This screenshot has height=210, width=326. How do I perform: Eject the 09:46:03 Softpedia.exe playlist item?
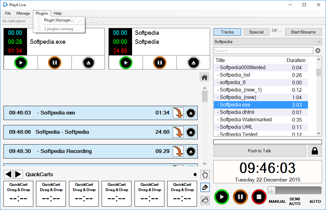191,113
